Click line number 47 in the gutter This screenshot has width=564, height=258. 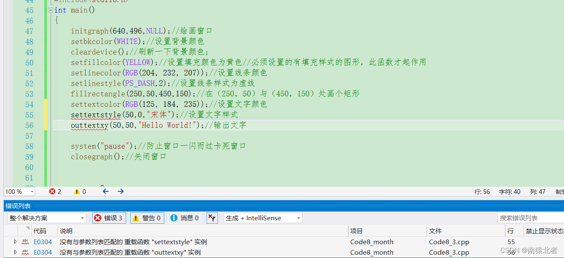click(29, 31)
